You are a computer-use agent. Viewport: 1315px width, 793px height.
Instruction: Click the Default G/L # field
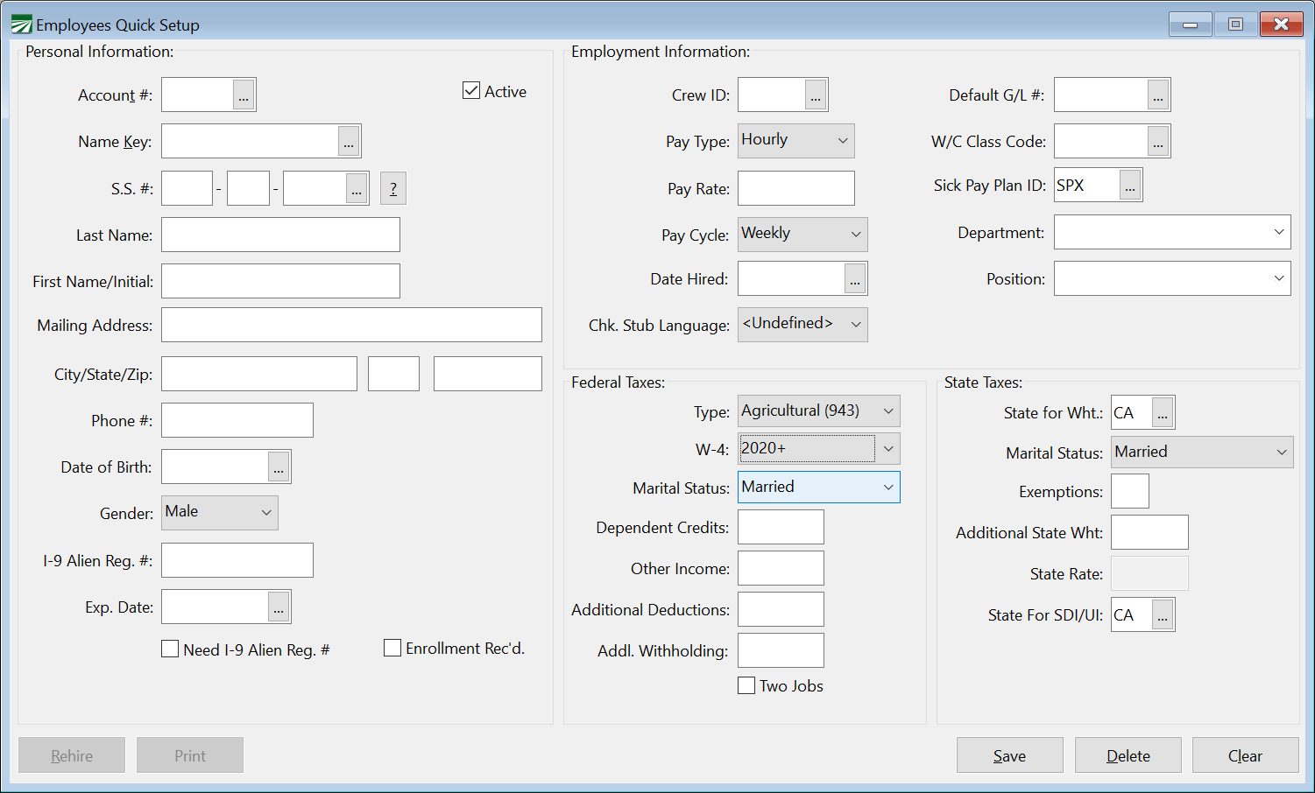[1100, 95]
